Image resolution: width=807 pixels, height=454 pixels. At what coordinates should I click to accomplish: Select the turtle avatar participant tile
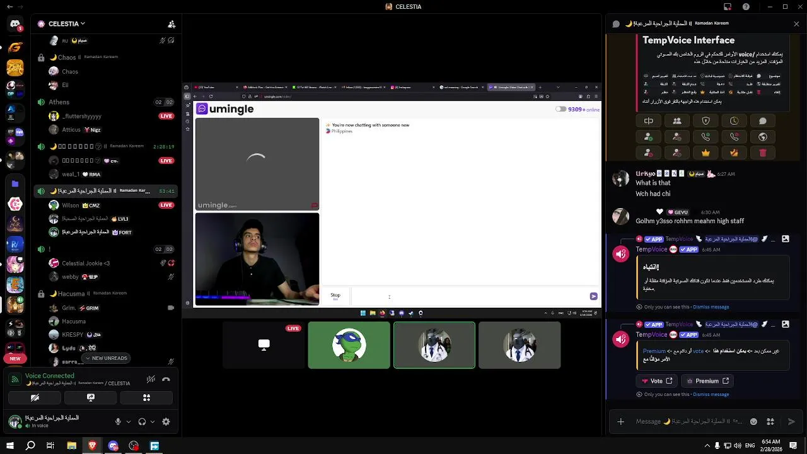tap(349, 345)
